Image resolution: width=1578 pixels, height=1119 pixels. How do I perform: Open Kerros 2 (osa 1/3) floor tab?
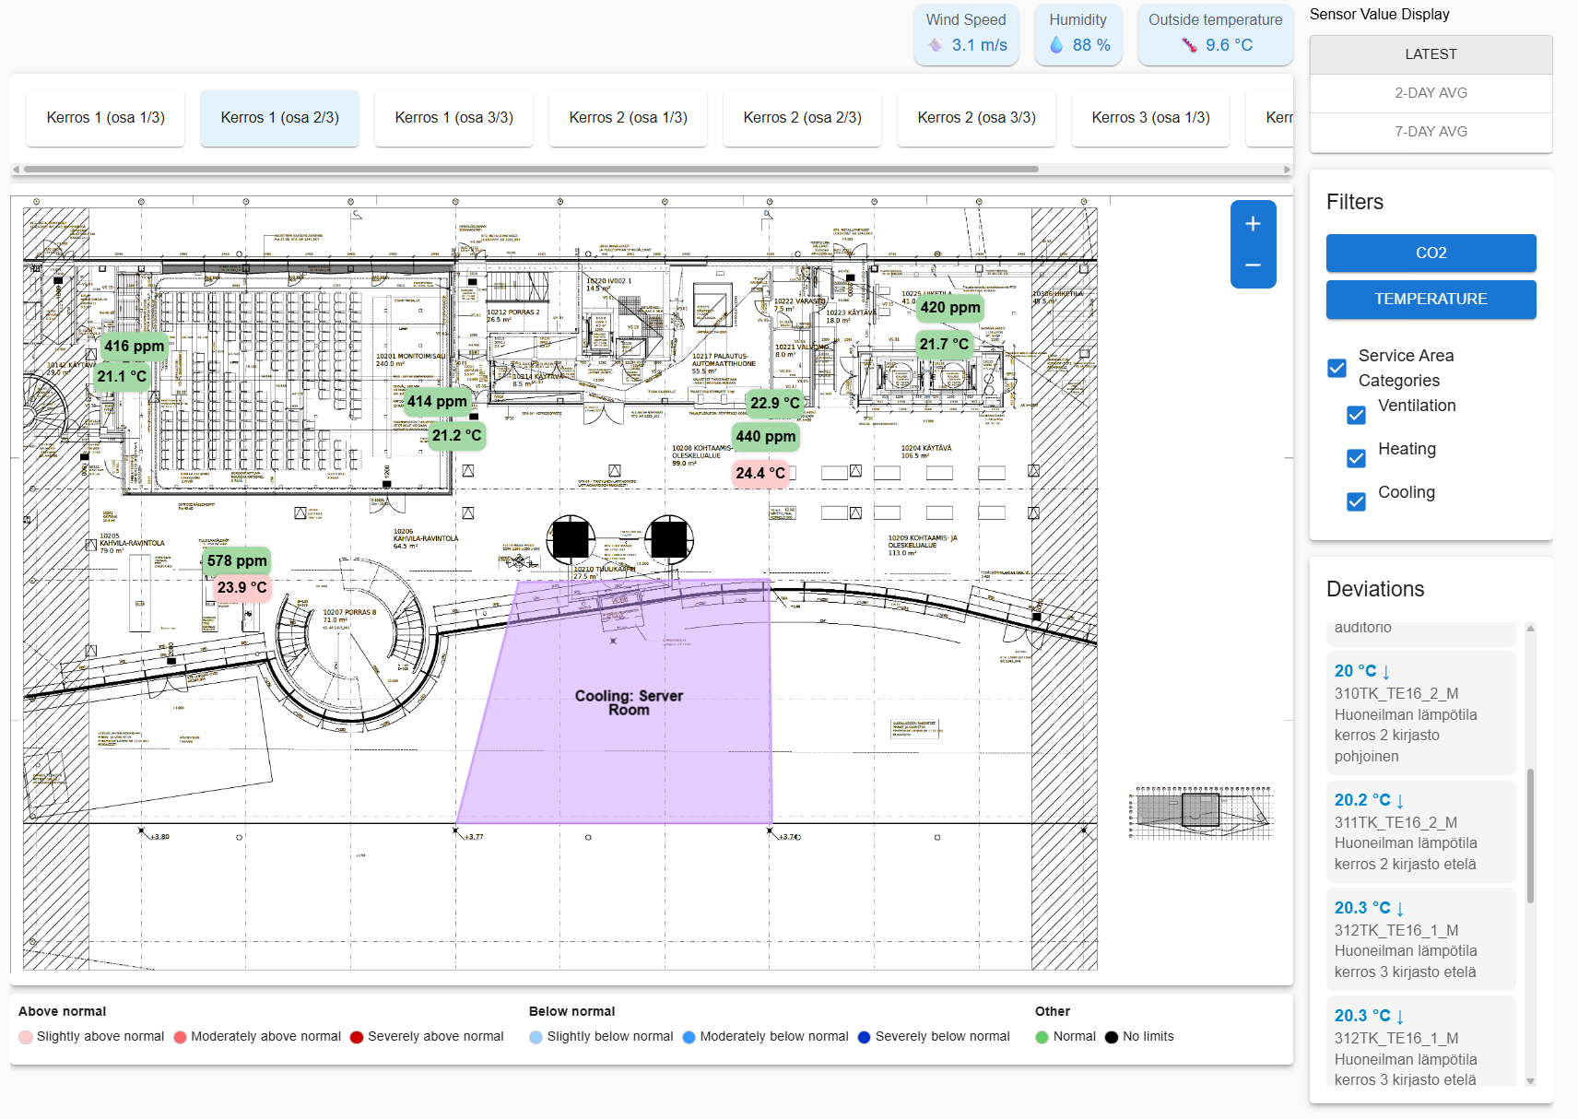click(x=629, y=118)
